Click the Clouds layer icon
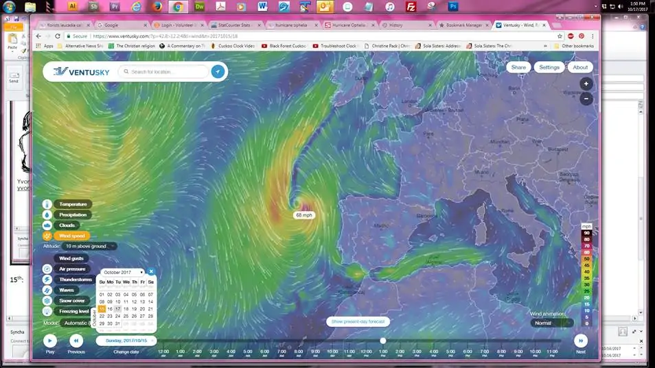 (x=47, y=225)
